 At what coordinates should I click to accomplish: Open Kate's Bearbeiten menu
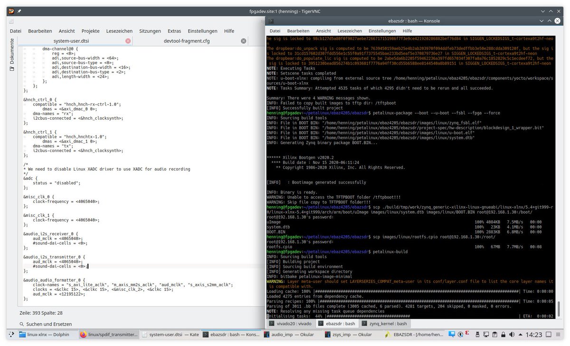click(40, 31)
